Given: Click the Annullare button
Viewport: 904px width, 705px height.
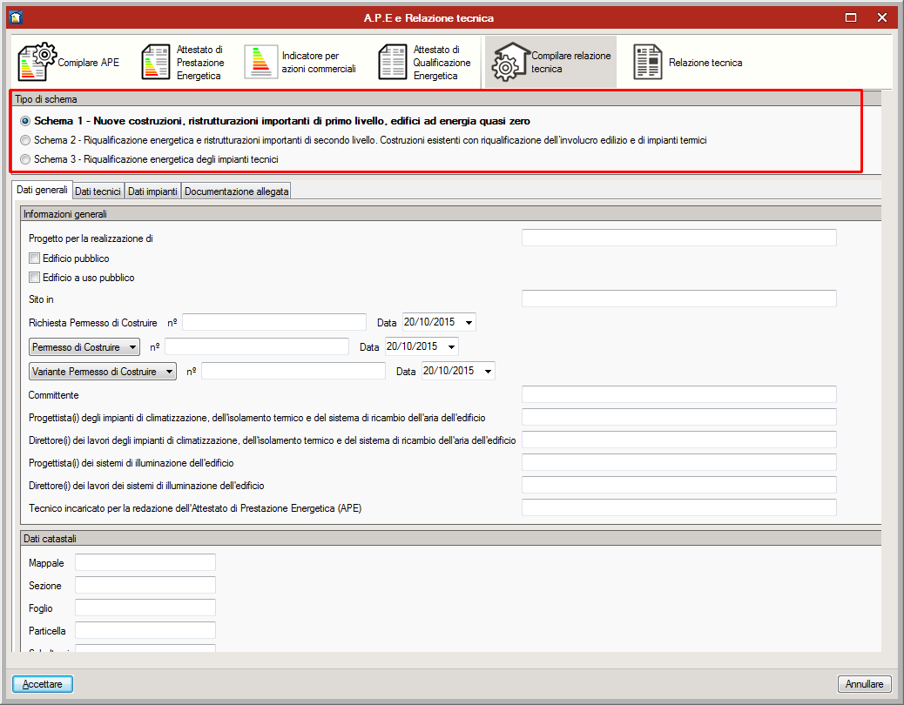Looking at the screenshot, I should 864,684.
